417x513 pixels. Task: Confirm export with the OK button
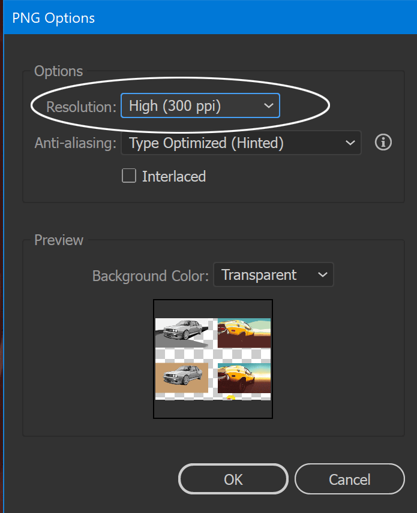point(233,479)
